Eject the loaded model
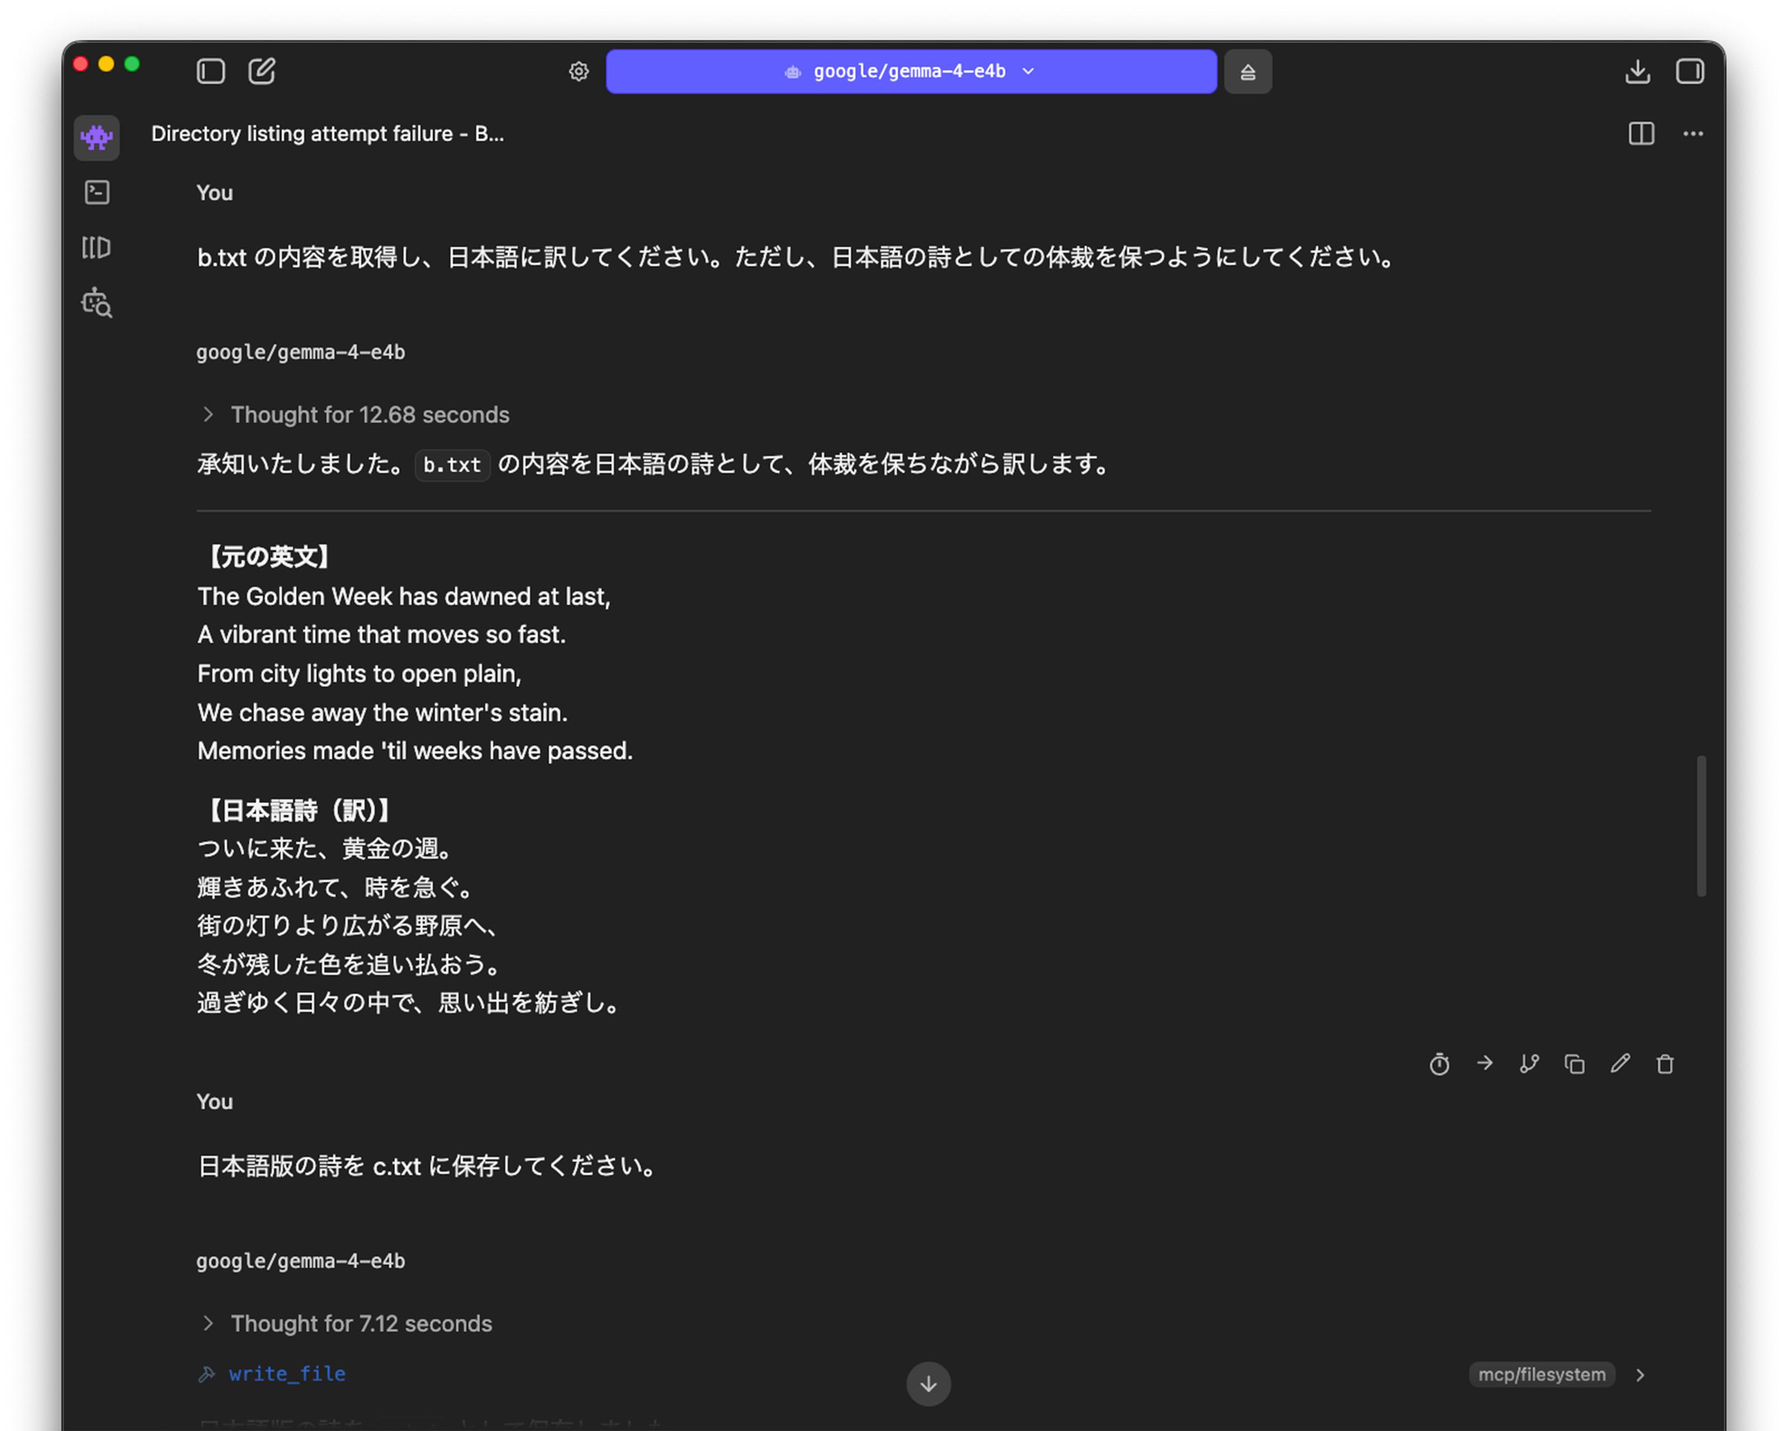This screenshot has height=1431, width=1789. (1248, 72)
